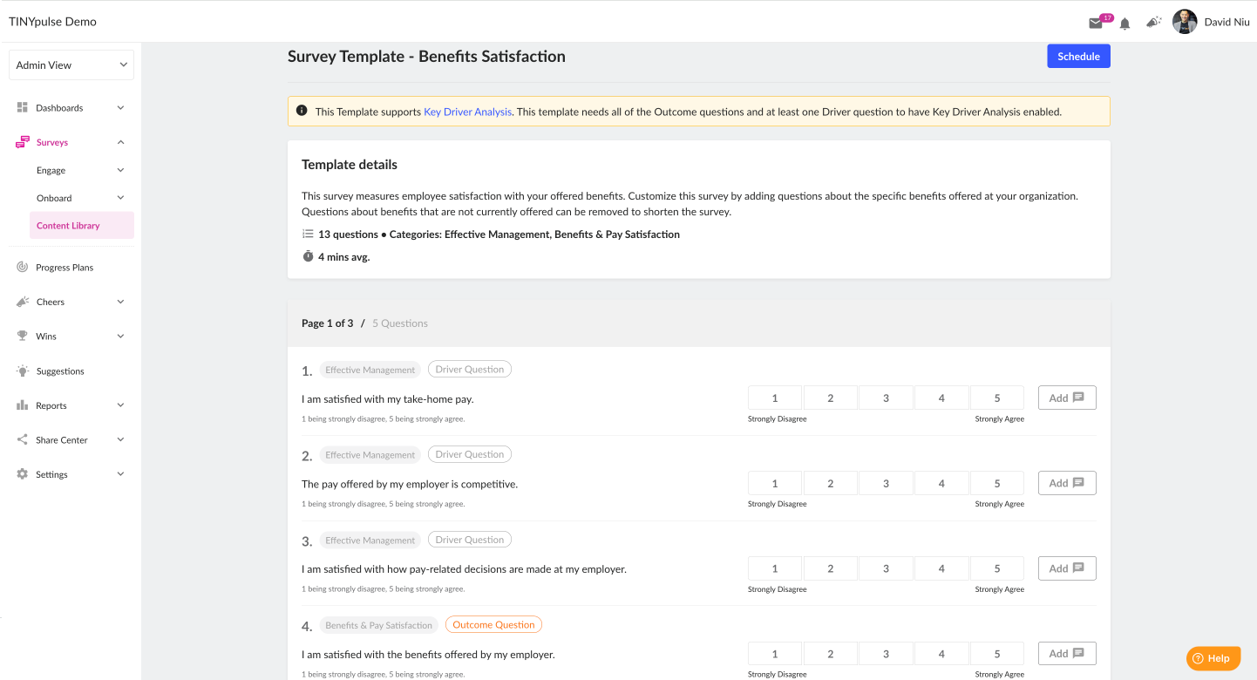Click the Share Center share icon
Screen dimensions: 1257x680
pos(23,439)
